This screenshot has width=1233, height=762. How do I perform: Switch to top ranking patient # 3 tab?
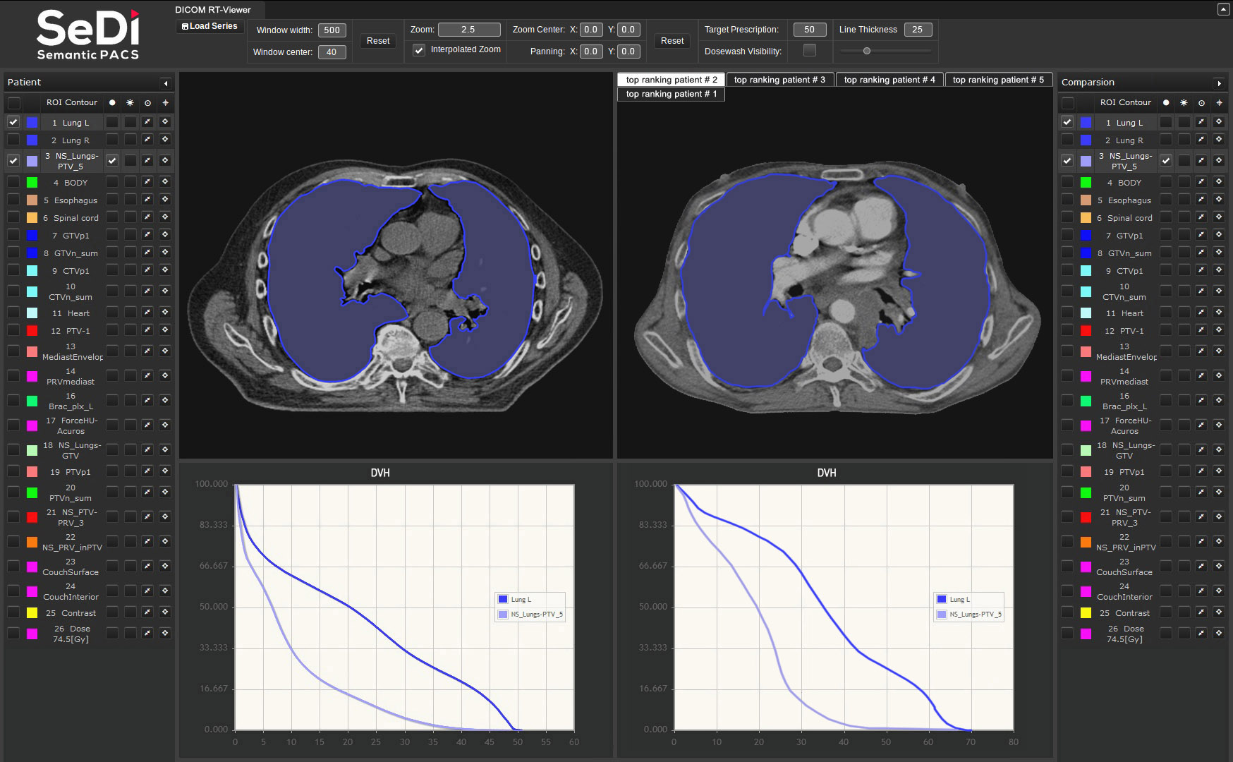[779, 80]
